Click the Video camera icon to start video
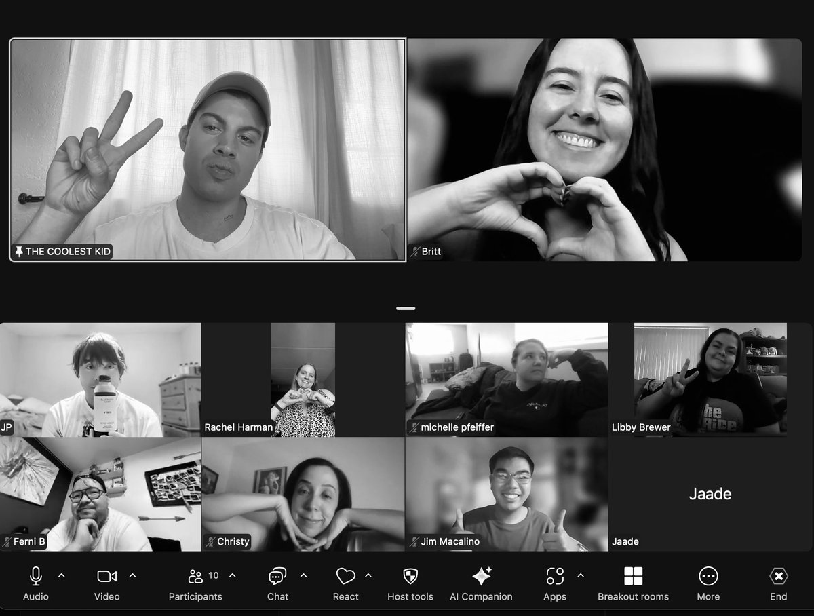The height and width of the screenshot is (616, 814). coord(106,576)
